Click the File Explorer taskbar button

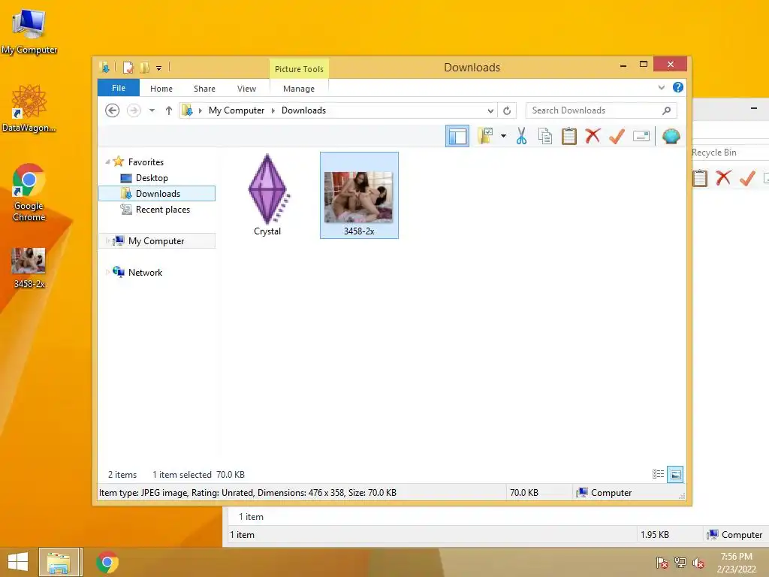(59, 562)
